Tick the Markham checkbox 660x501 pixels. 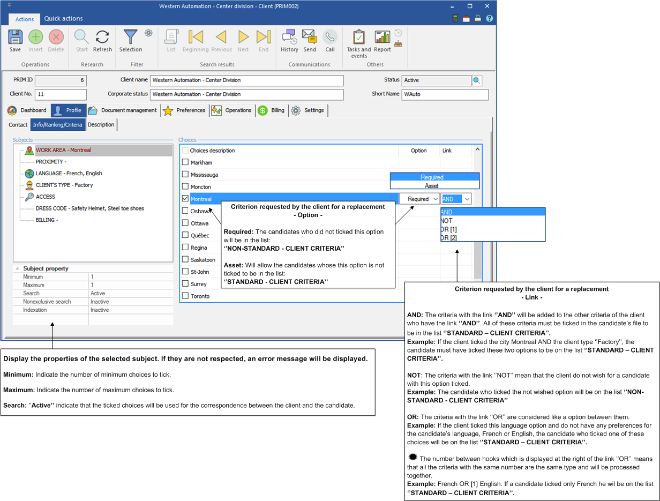coord(185,162)
